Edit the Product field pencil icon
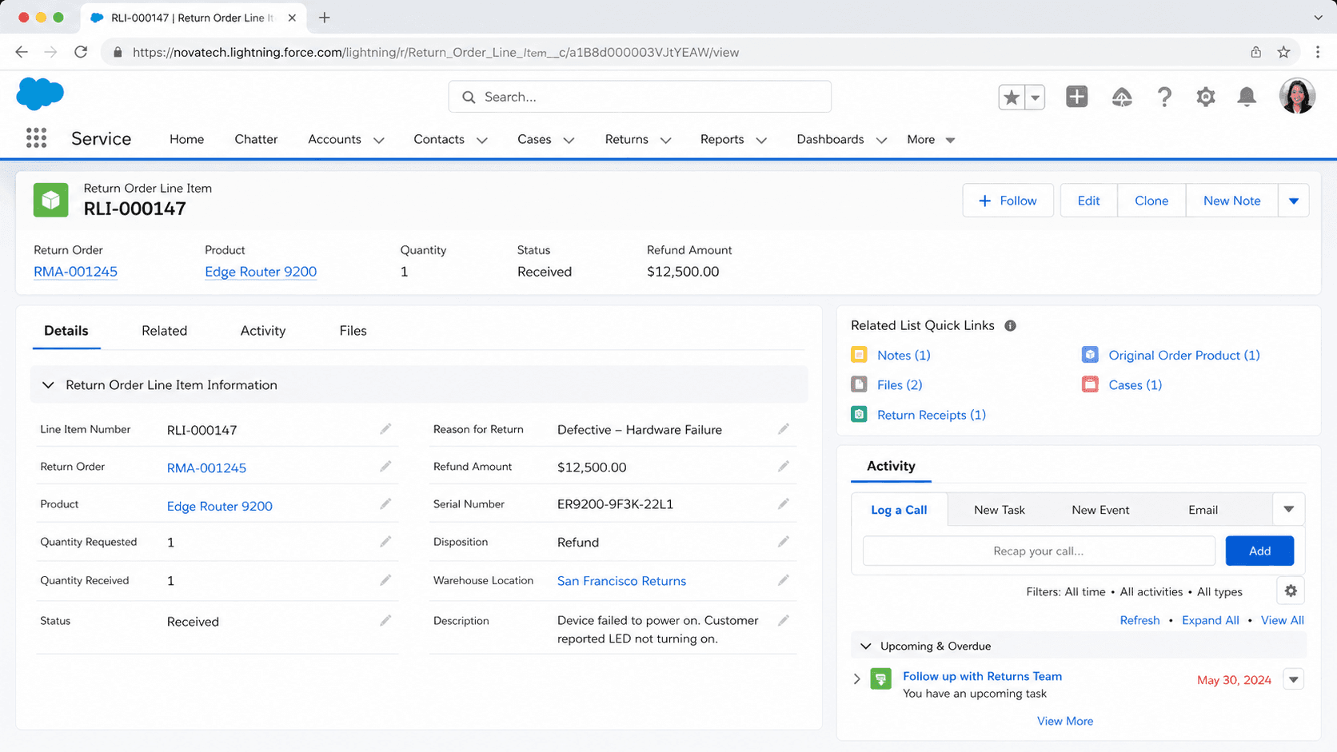The image size is (1337, 752). (385, 504)
